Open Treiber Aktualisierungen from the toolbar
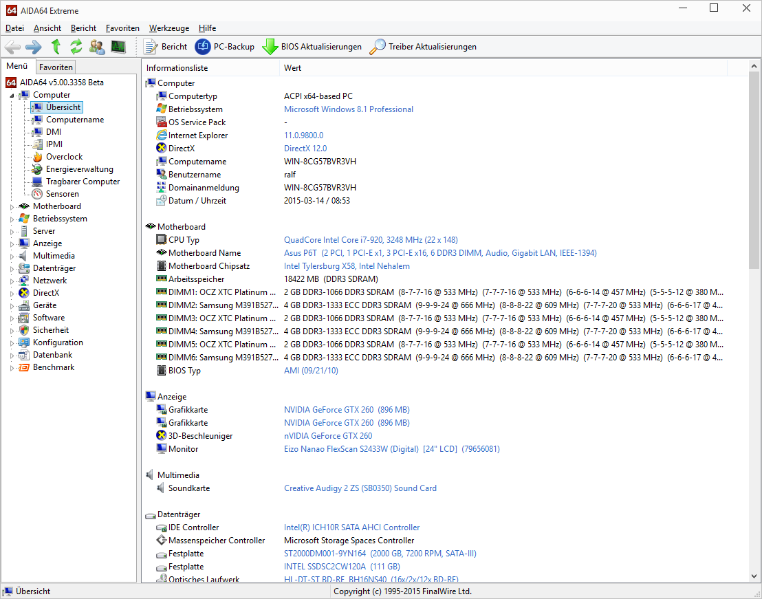This screenshot has width=762, height=599. tap(423, 47)
